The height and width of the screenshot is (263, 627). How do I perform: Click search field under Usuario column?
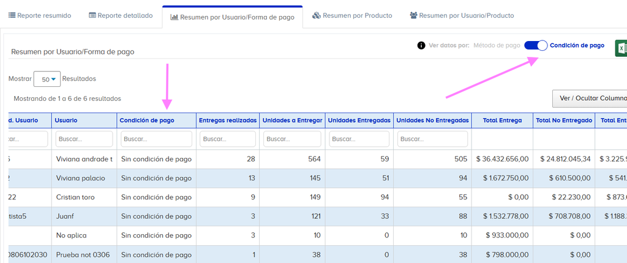click(x=84, y=139)
